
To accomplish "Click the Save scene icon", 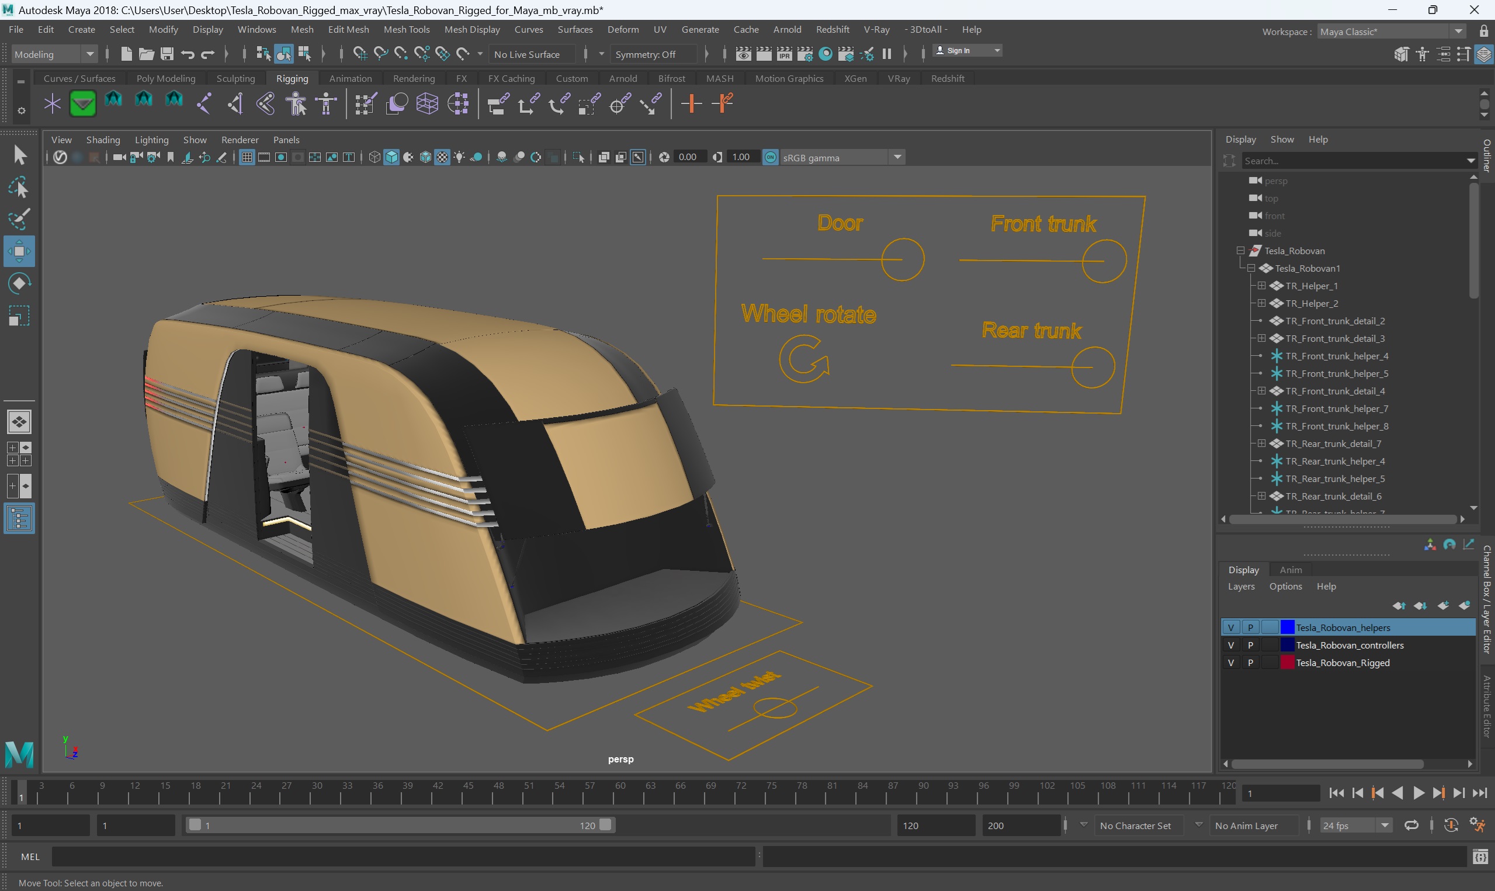I will (167, 54).
